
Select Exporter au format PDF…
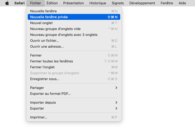coord(74,94)
